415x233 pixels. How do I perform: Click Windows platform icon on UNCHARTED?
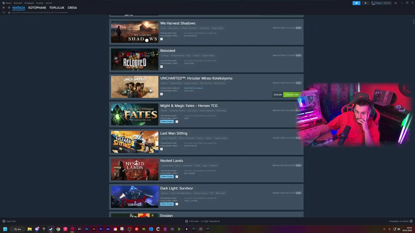[161, 94]
